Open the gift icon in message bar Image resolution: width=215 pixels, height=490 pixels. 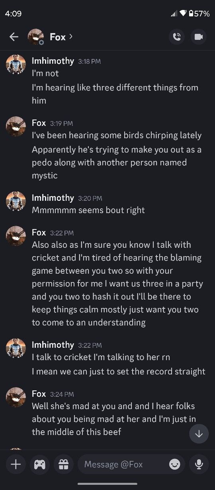[63, 465]
